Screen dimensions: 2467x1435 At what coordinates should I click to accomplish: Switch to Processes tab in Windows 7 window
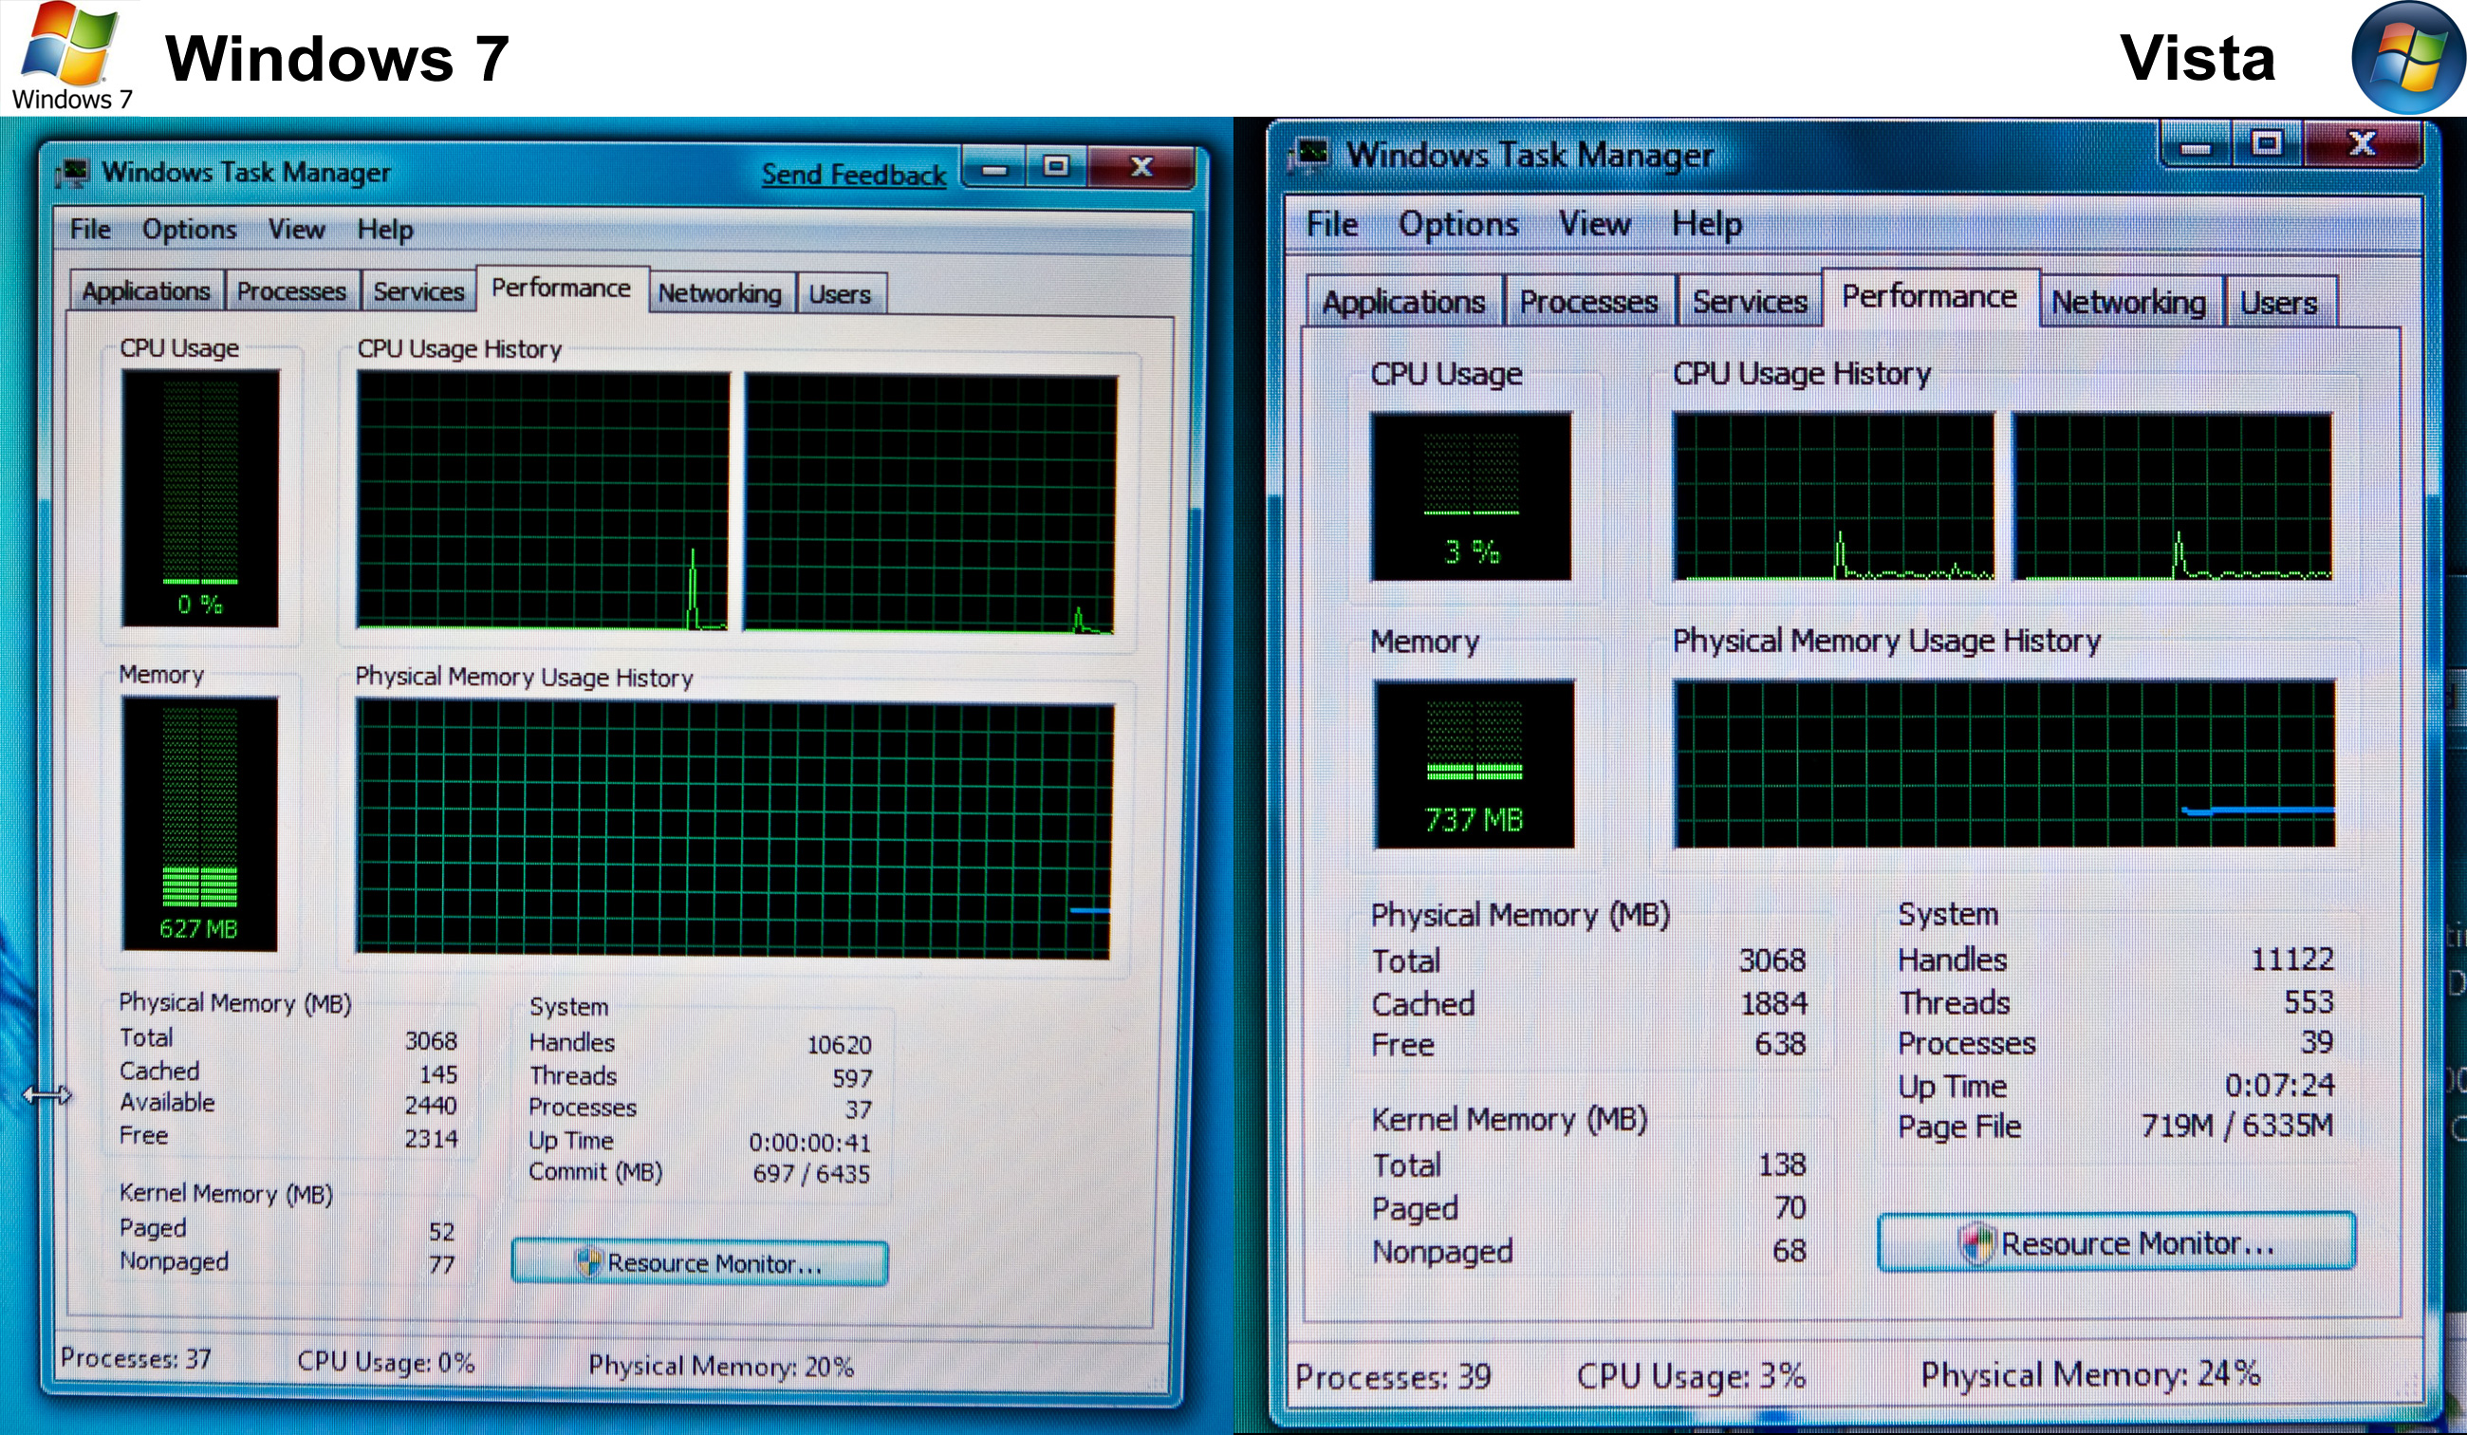pyautogui.click(x=290, y=292)
